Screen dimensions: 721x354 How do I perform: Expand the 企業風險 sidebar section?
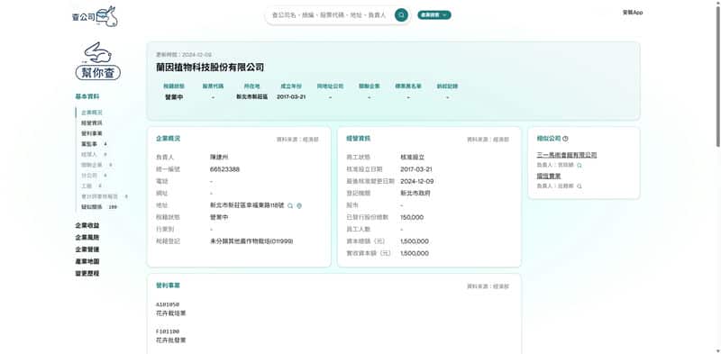[87, 238]
